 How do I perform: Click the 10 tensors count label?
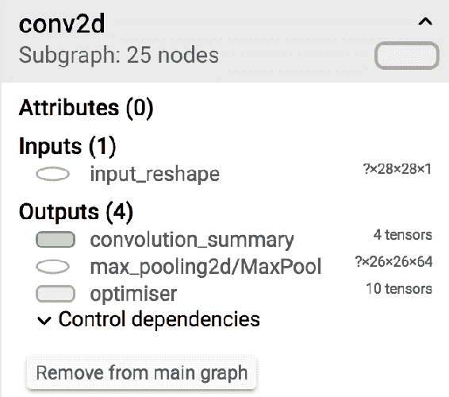pos(399,288)
